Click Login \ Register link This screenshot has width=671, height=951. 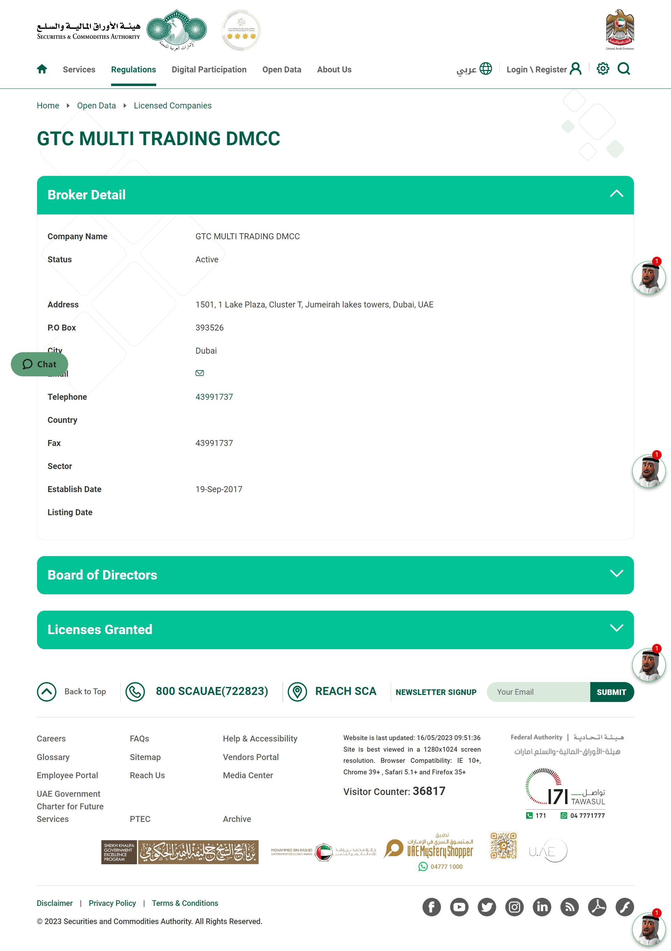[x=536, y=70]
